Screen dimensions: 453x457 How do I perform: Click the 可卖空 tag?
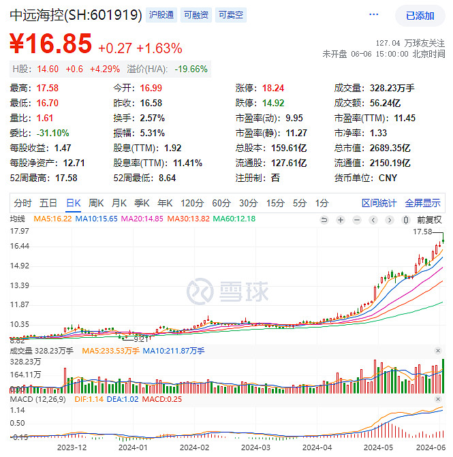point(230,15)
